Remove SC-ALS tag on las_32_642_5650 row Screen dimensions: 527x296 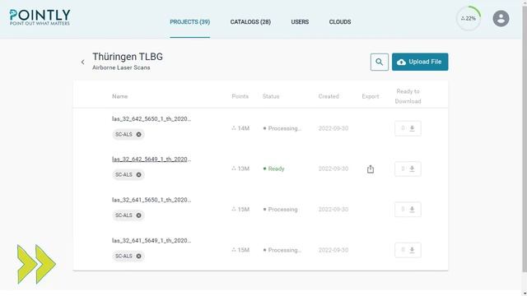(138, 134)
